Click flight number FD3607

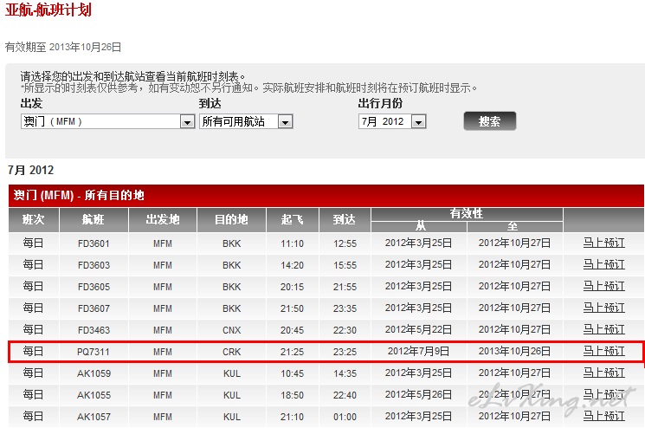click(x=94, y=308)
